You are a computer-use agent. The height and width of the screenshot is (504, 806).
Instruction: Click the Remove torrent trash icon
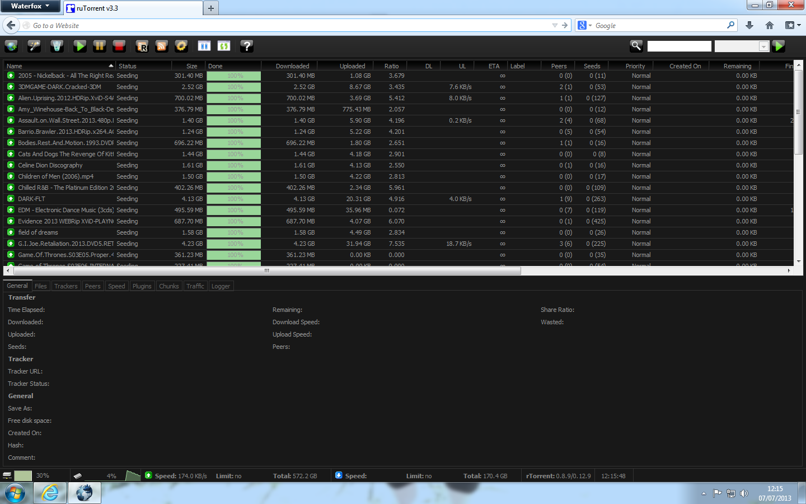(x=57, y=46)
